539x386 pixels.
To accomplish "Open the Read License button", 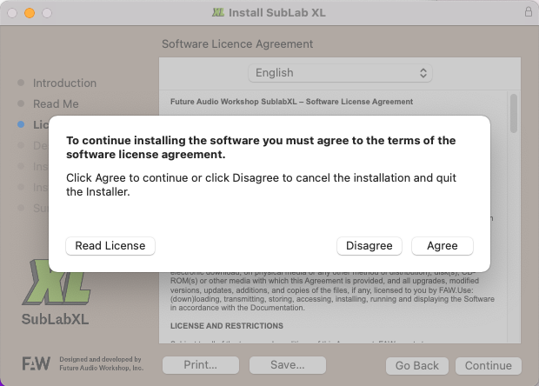I will pyautogui.click(x=110, y=246).
